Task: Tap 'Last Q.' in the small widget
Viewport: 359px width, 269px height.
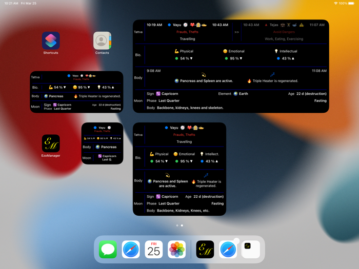Action: tap(107, 159)
